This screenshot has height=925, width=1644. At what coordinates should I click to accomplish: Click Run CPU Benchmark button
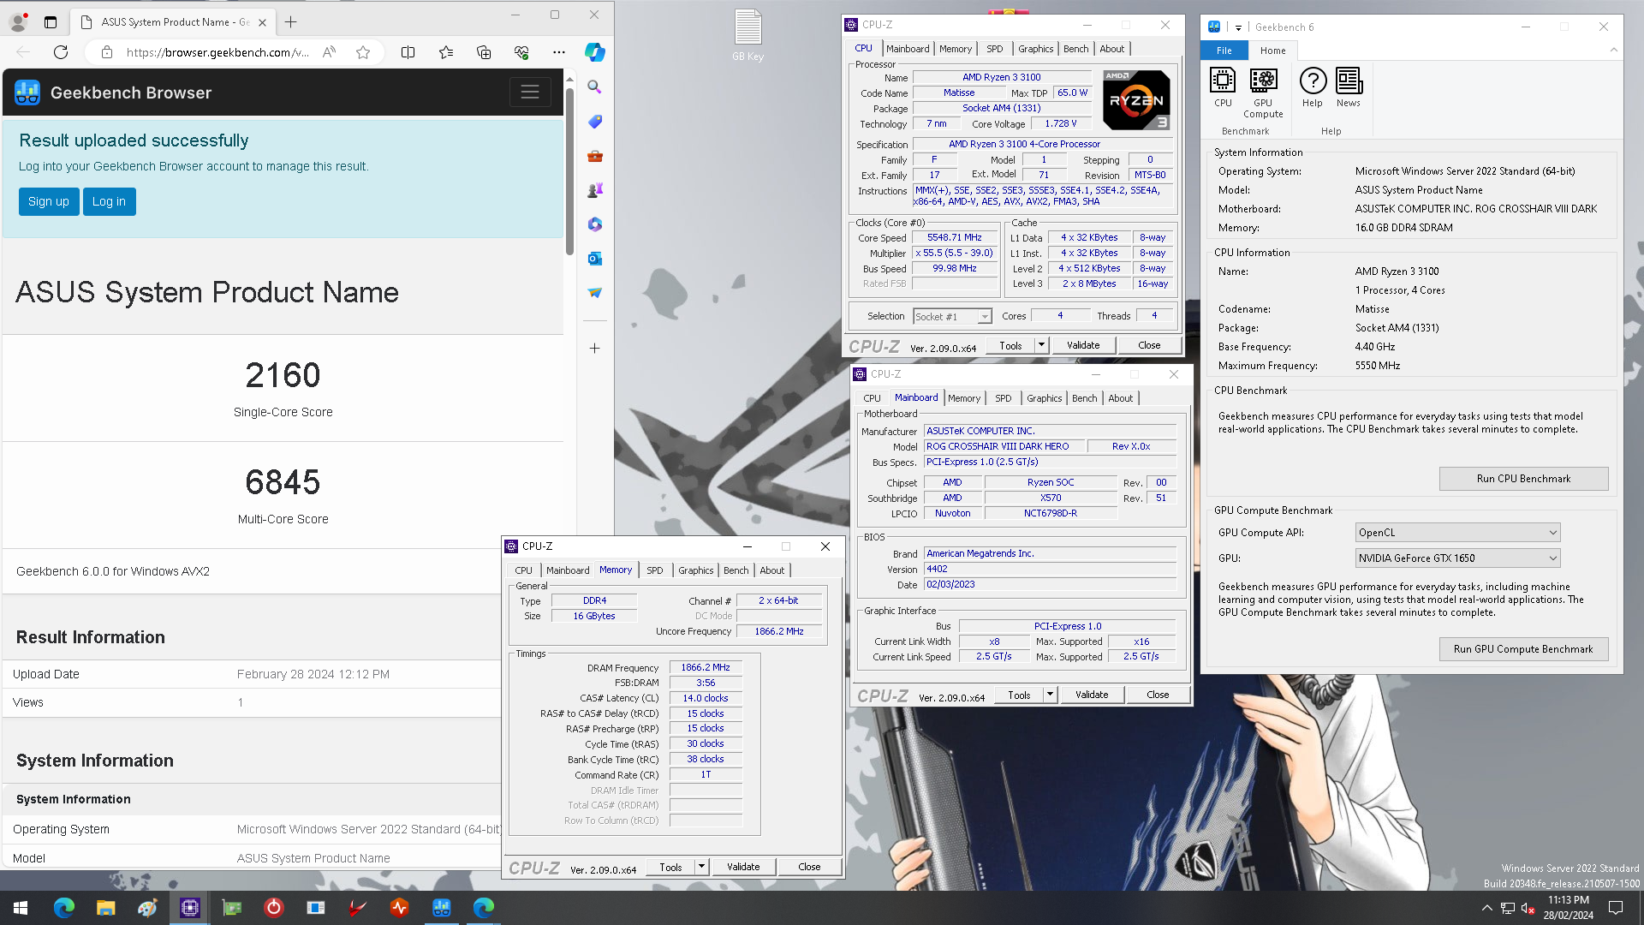[x=1524, y=479]
